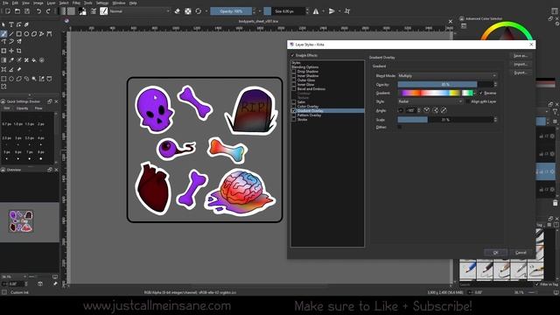
Task: Select the Elliptical Selection tool
Action: (x=11, y=79)
